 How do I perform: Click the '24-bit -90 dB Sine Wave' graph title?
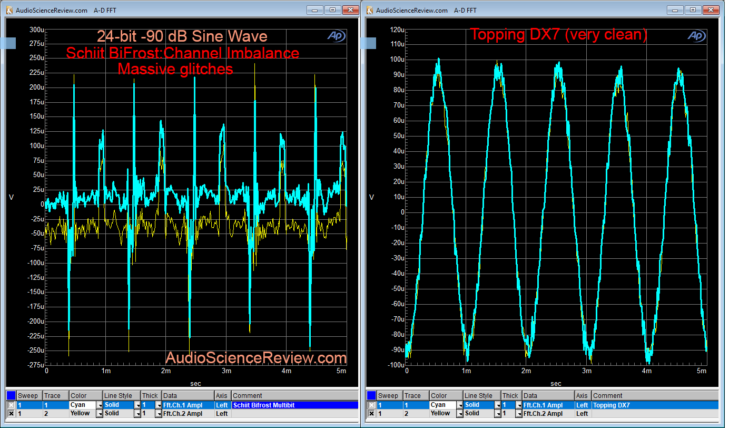pos(182,36)
